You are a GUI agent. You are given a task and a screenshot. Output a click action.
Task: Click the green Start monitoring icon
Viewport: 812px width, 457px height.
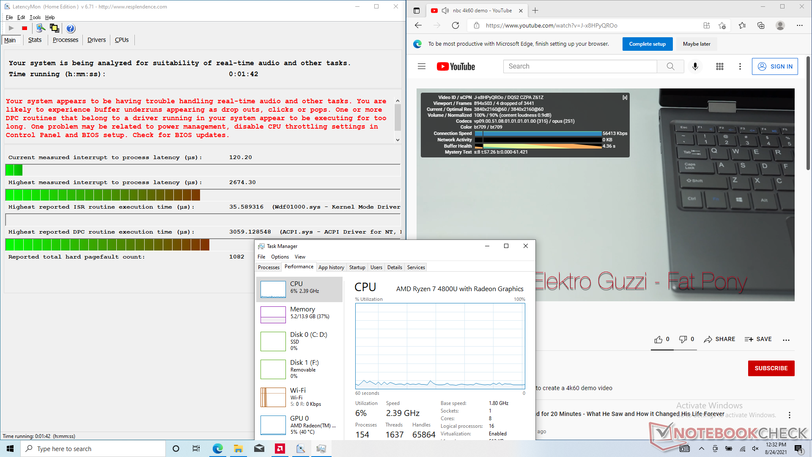coord(11,28)
